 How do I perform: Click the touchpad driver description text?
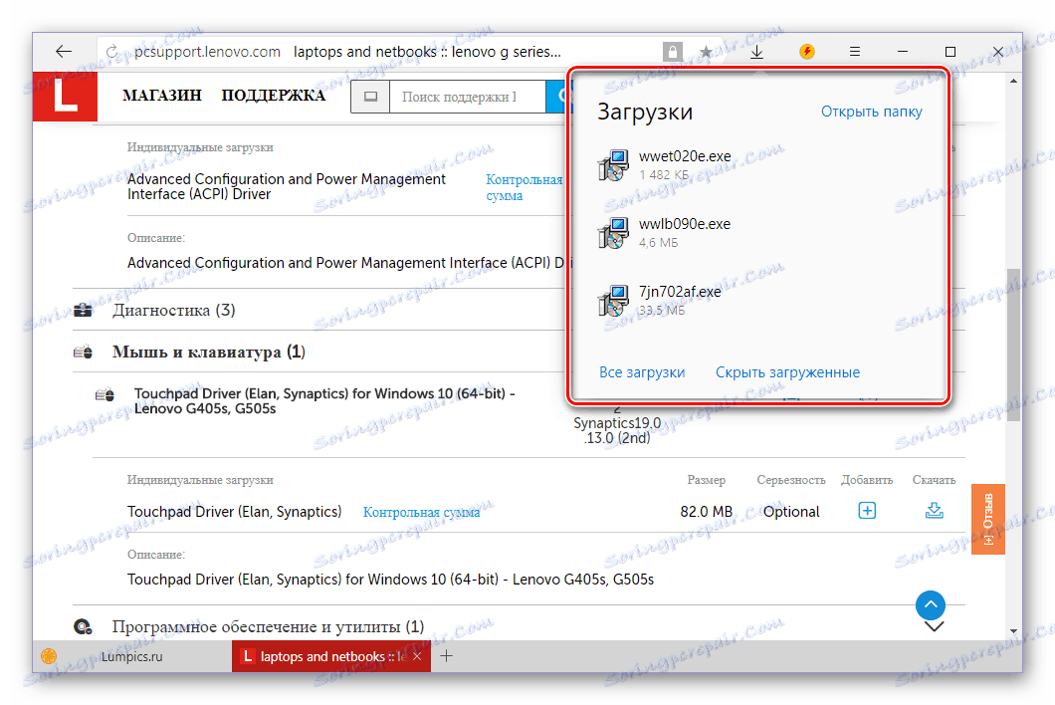point(390,580)
